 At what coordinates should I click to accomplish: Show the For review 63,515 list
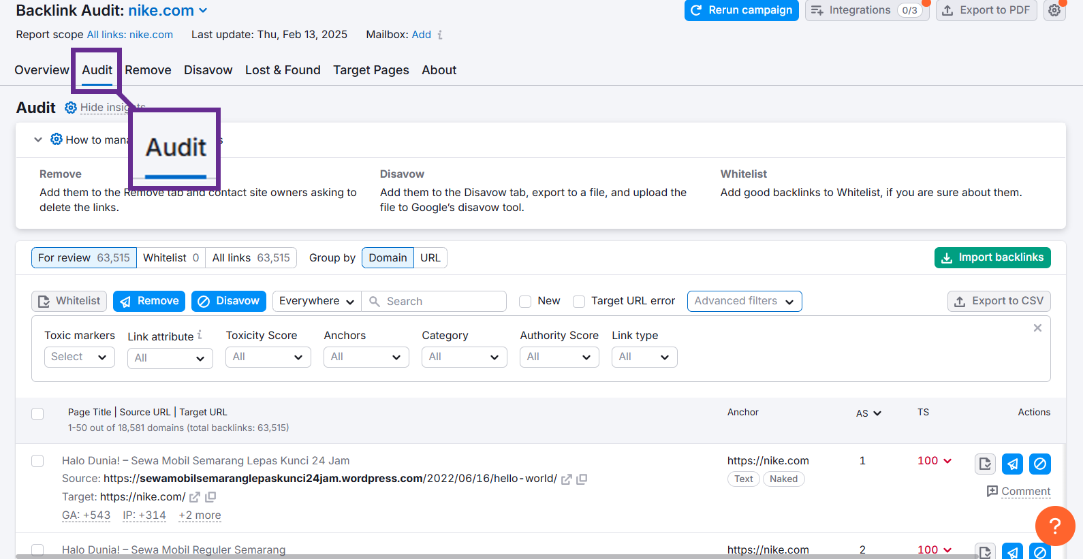[84, 257]
